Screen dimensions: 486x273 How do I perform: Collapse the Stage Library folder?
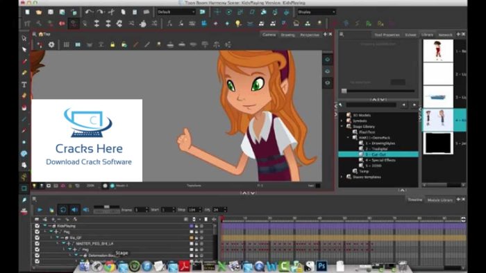[342, 126]
